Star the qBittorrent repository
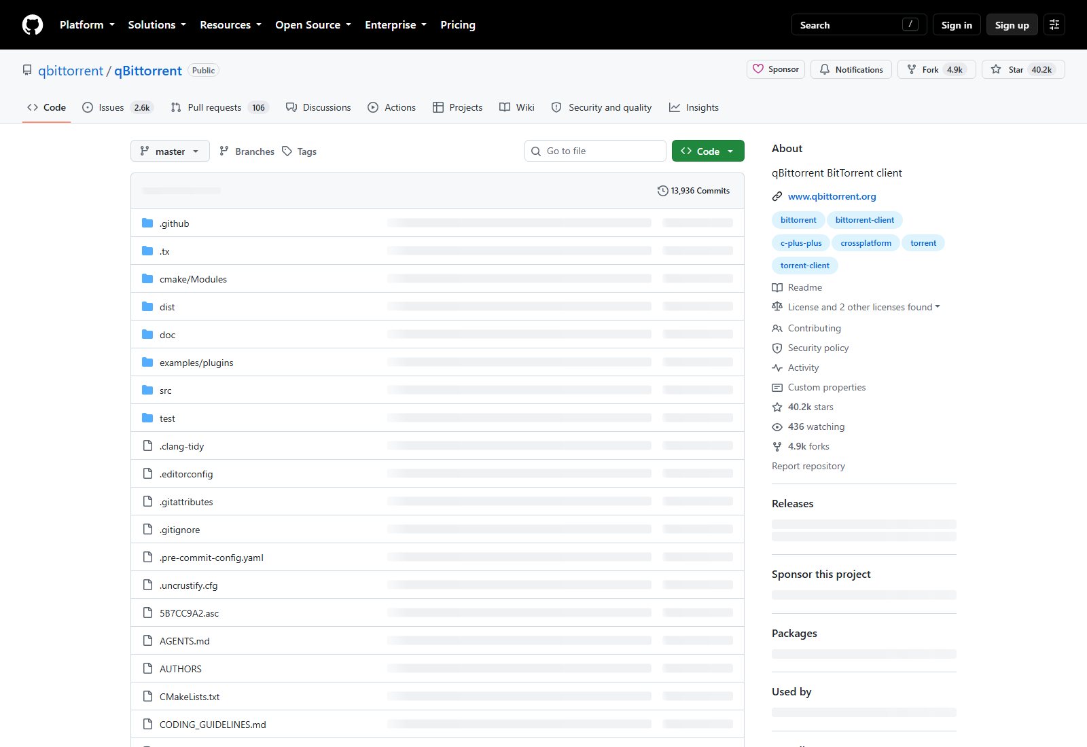The image size is (1087, 747). tap(1023, 69)
